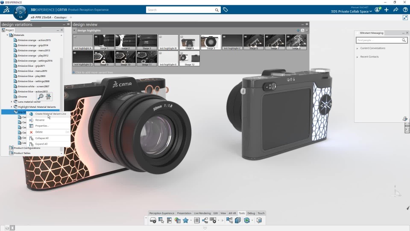Switch to the Debug tab

pos(251,213)
